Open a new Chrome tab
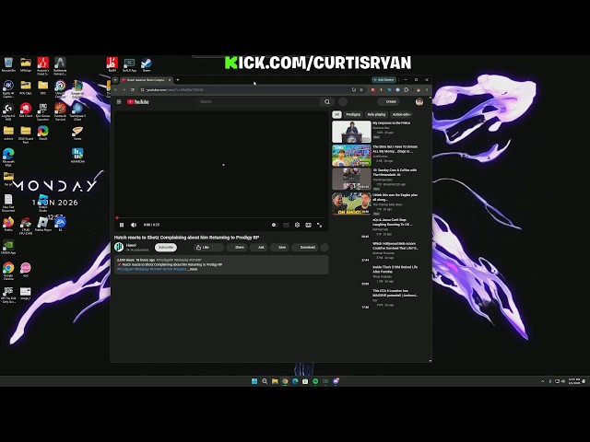Screen dimensions: 590x442 coord(178,80)
